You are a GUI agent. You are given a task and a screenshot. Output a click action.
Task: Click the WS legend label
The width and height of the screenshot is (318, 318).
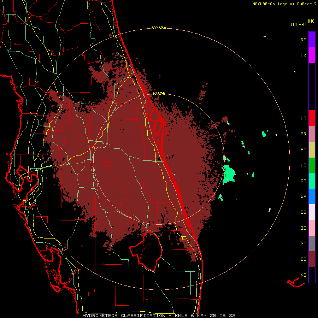pyautogui.click(x=303, y=197)
